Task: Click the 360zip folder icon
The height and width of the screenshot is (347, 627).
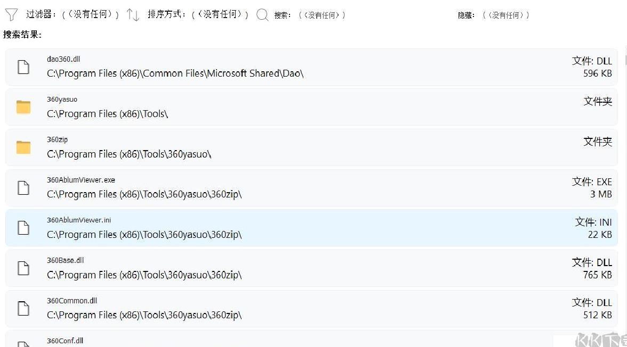Action: tap(23, 147)
